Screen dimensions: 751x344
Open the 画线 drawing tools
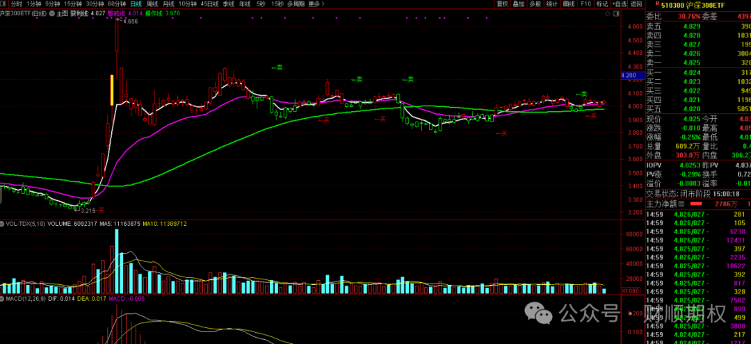tap(569, 4)
